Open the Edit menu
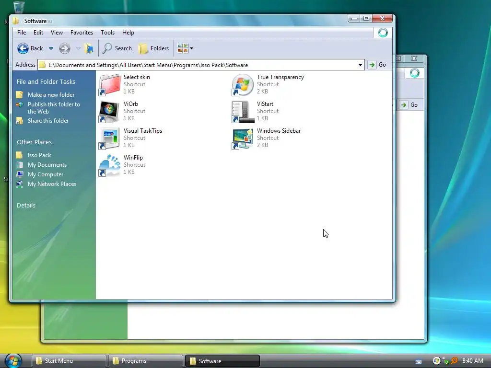 (x=38, y=33)
